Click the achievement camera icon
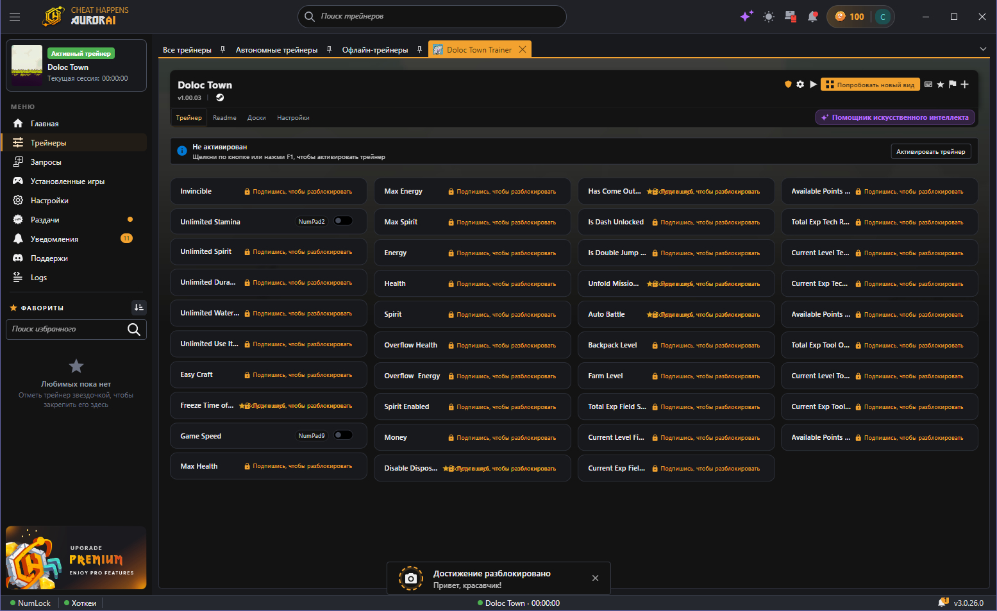This screenshot has height=611, width=997. point(411,578)
